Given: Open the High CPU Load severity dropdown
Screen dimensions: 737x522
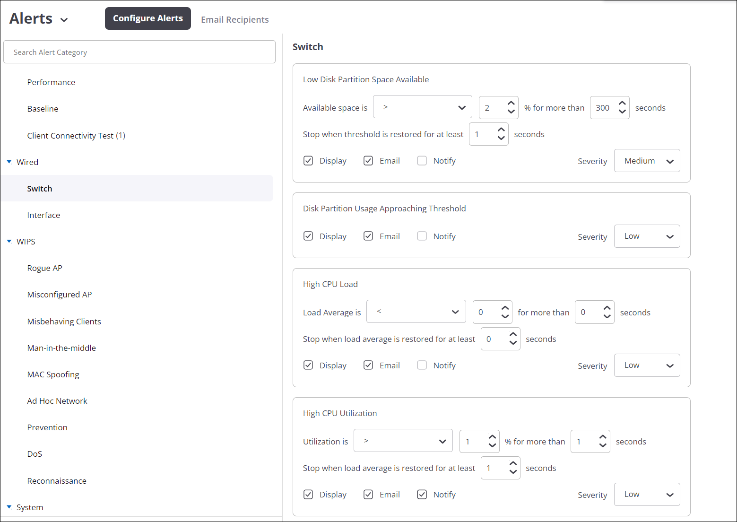Looking at the screenshot, I should pos(647,365).
